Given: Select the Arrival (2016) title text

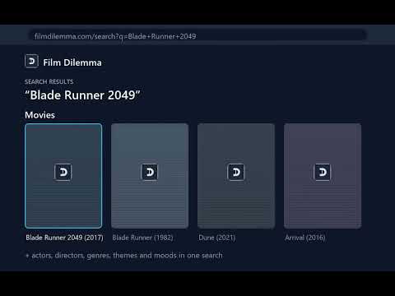Looking at the screenshot, I should (x=305, y=238).
